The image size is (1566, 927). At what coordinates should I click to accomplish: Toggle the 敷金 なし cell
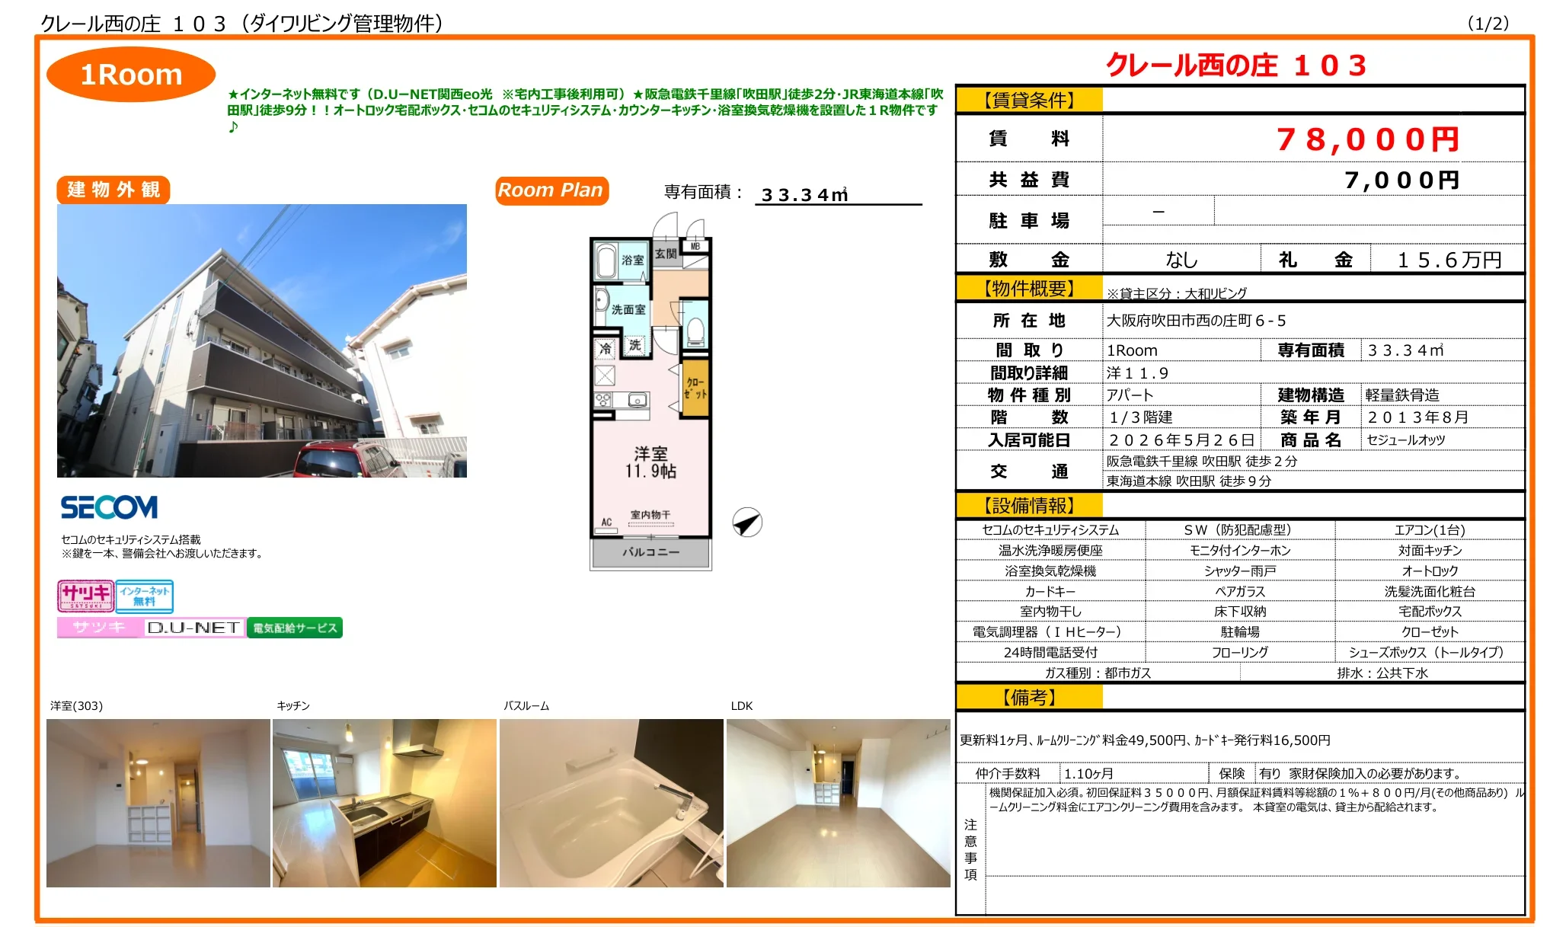1181,259
